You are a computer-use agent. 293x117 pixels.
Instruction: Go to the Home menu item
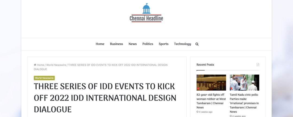(x=100, y=44)
